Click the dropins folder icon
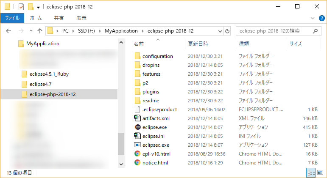Screen dimensions: 327x178 [137, 65]
